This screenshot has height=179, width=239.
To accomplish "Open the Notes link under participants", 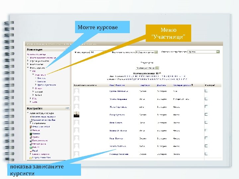I will tap(41, 82).
